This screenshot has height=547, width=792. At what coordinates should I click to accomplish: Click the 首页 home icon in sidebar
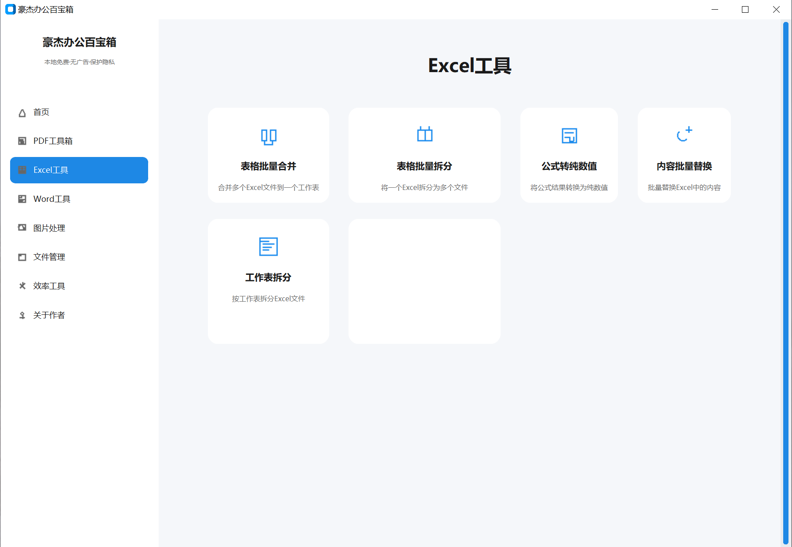tap(22, 113)
